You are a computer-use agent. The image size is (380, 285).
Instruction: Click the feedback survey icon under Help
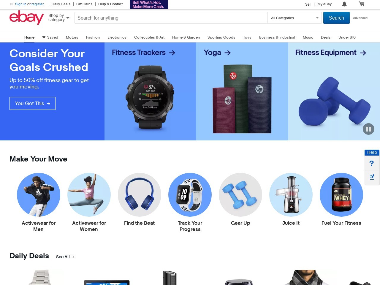pos(372,177)
